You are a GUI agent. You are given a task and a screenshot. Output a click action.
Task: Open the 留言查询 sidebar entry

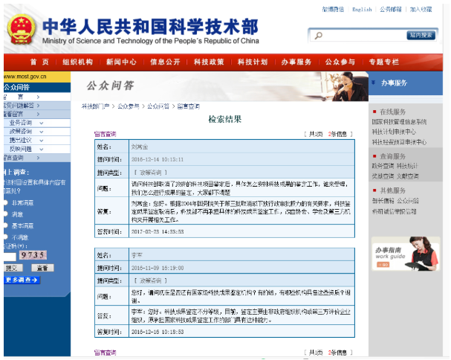click(x=37, y=158)
